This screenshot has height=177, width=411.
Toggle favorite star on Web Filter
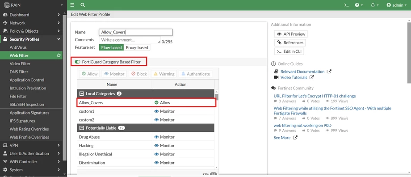tap(59, 55)
